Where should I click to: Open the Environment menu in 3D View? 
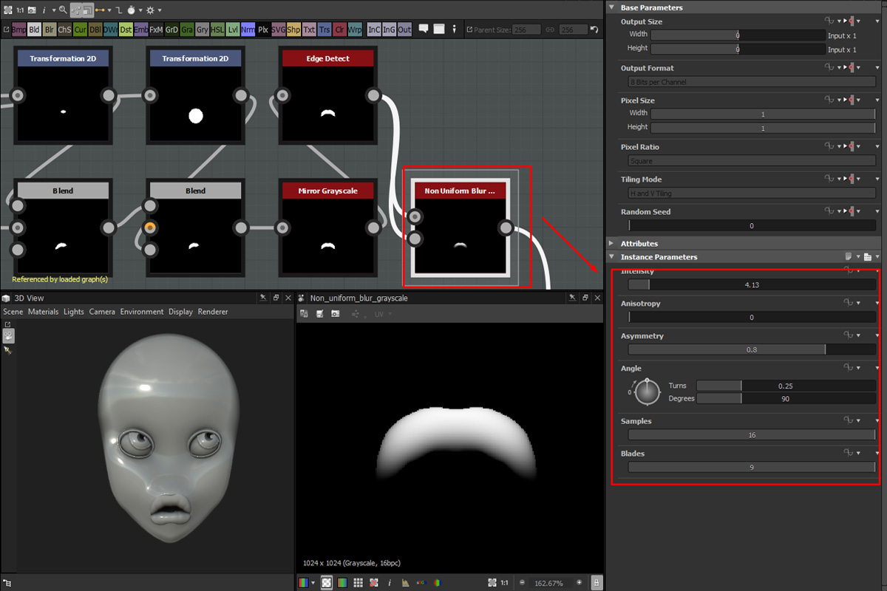[141, 312]
